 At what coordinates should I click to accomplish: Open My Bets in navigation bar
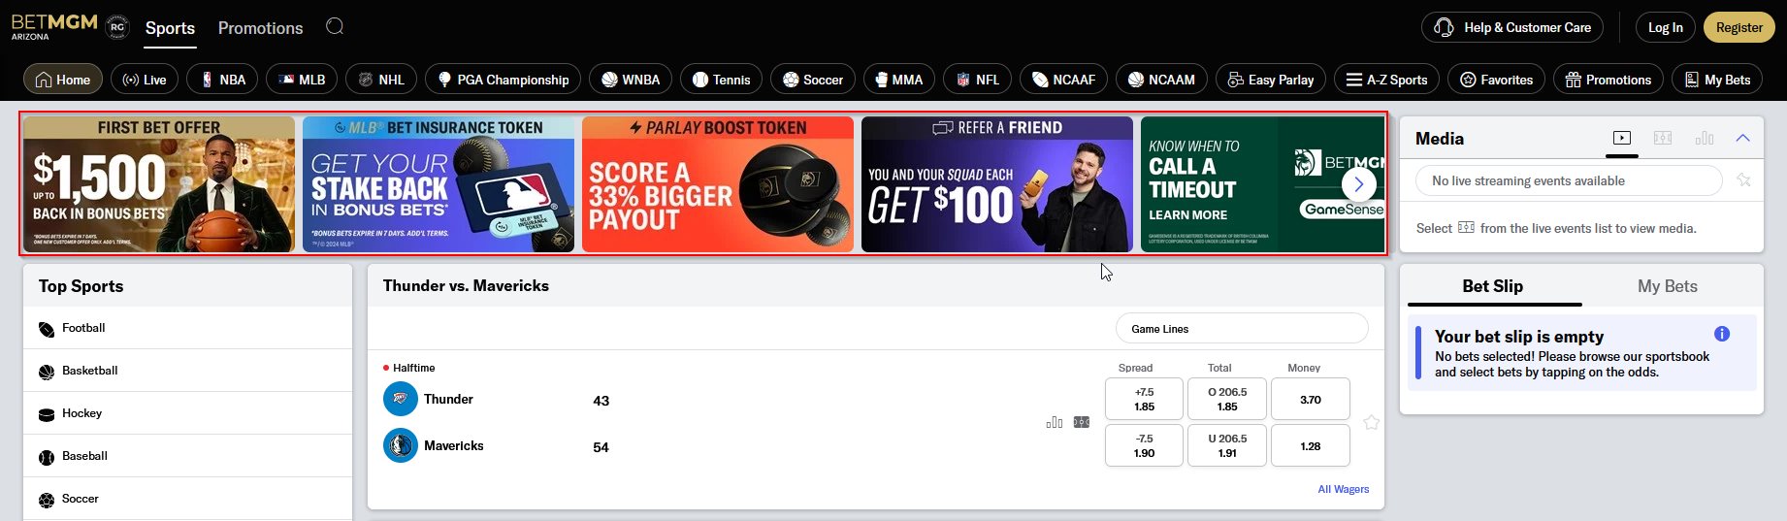click(1717, 80)
